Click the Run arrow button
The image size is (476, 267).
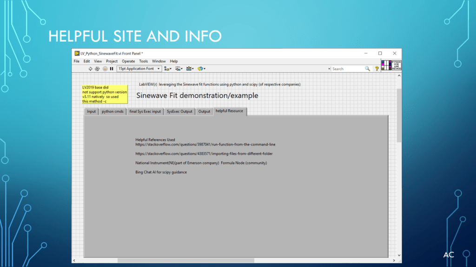pos(91,69)
